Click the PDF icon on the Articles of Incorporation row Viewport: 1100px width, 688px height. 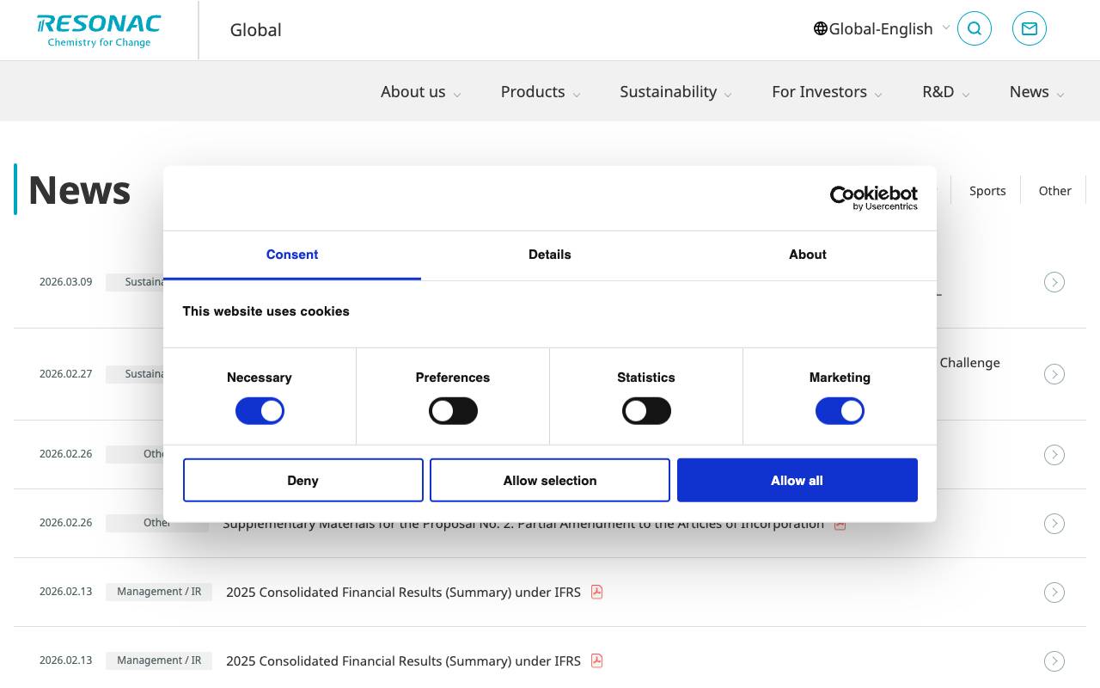840,524
